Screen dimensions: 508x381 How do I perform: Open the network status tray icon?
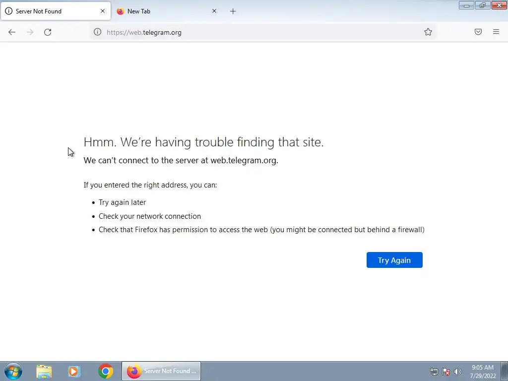[434, 372]
